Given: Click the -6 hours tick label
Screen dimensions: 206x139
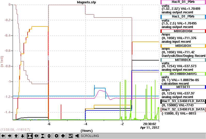Looking at the screenshot, I should point(49,124).
